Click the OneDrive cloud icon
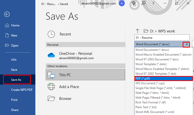Viewport: 194px width, 115px height. click(51, 55)
